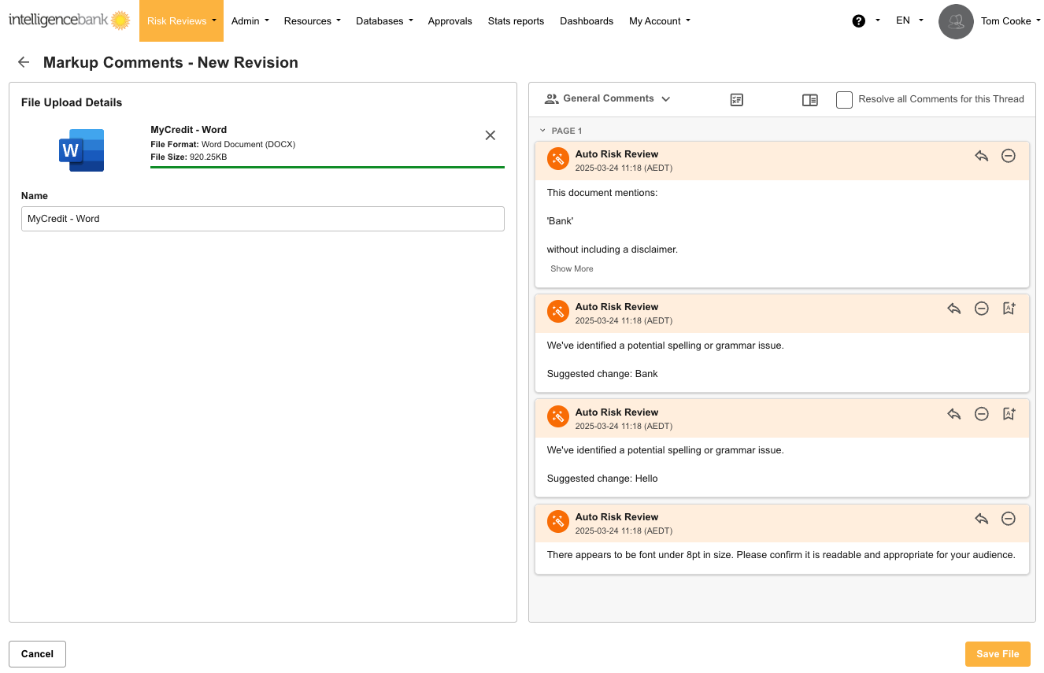Check Resolve all Comments for this Thread
The height and width of the screenshot is (673, 1044).
844,100
